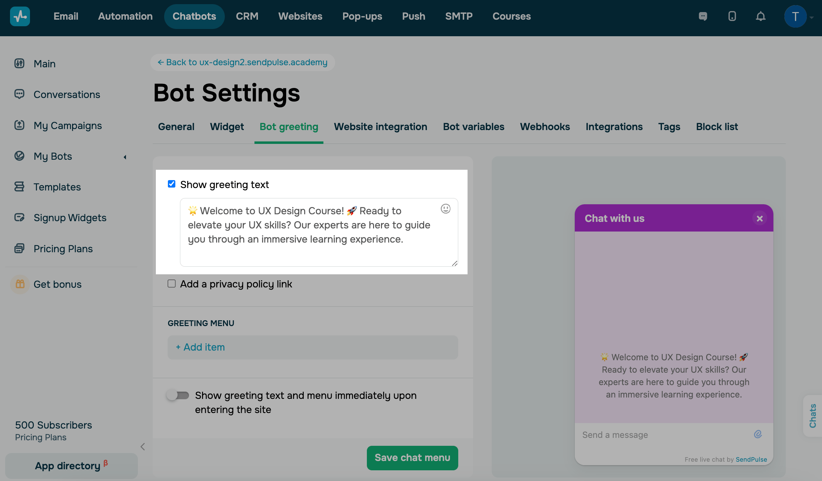The height and width of the screenshot is (481, 822).
Task: Toggle show greeting immediately upon entering site
Action: click(178, 395)
